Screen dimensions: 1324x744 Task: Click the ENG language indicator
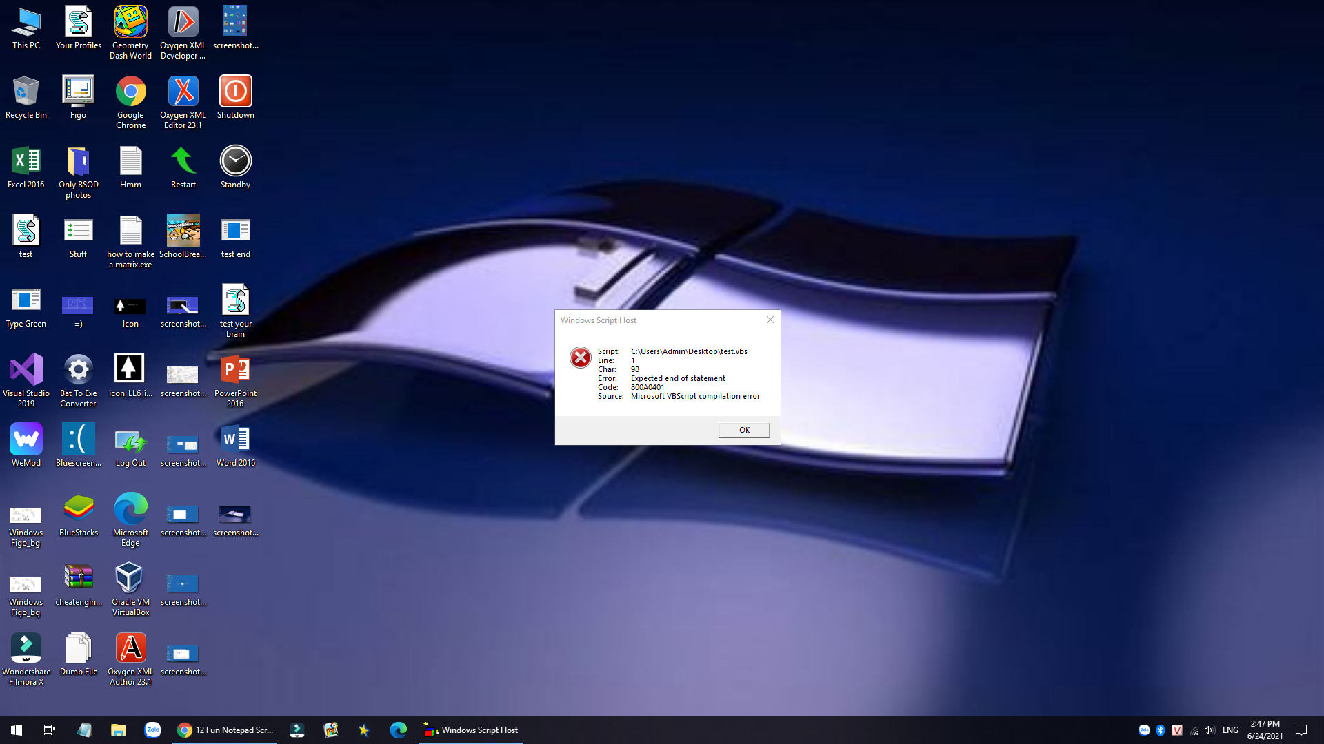pyautogui.click(x=1230, y=730)
